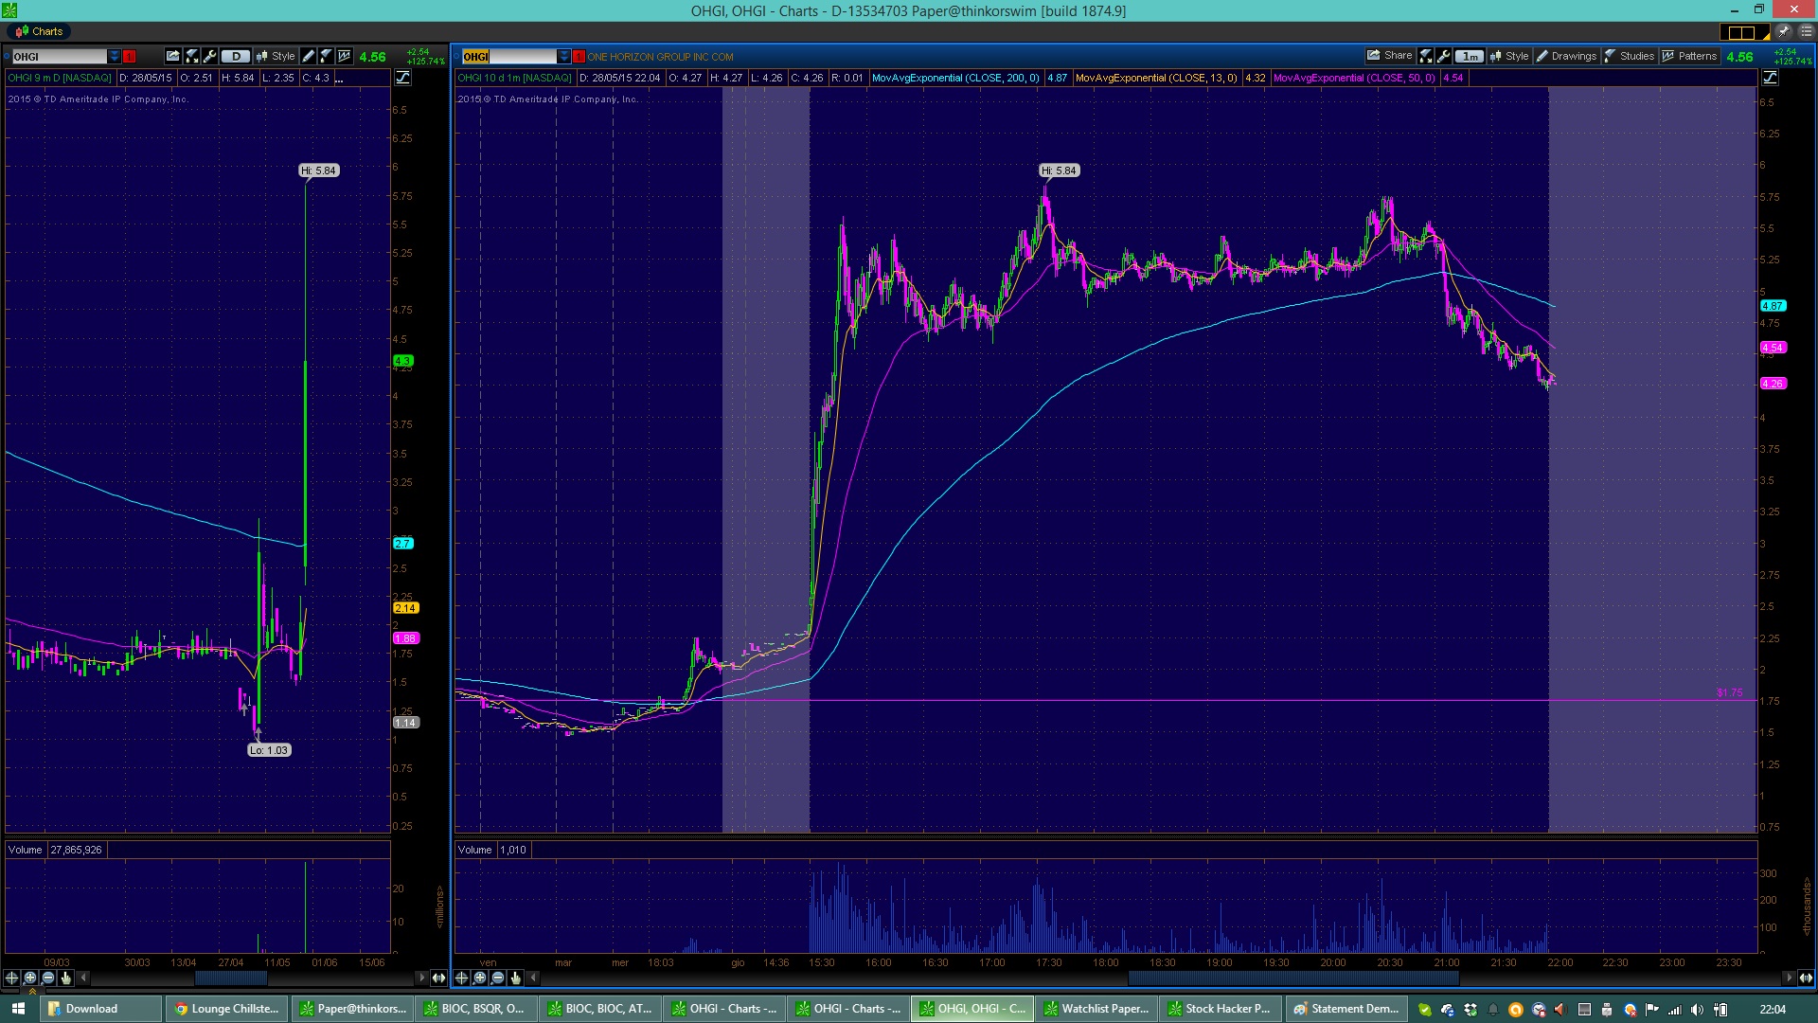The width and height of the screenshot is (1818, 1023).
Task: Open the Drawings menu in the right chart
Action: [x=1566, y=56]
